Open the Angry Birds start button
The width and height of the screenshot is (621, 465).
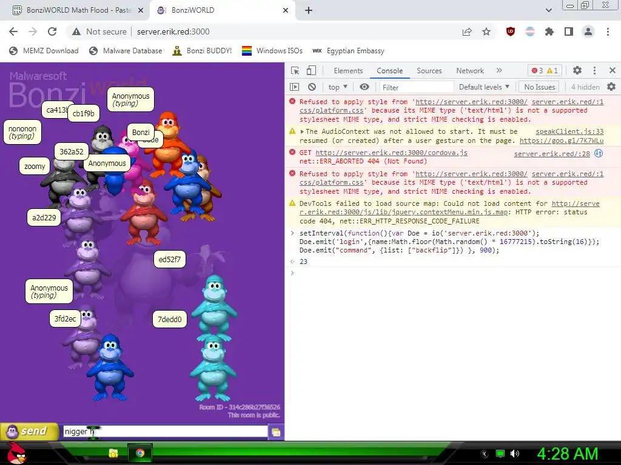coord(16,453)
